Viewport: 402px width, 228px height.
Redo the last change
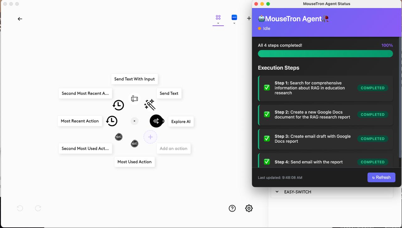[x=38, y=208]
